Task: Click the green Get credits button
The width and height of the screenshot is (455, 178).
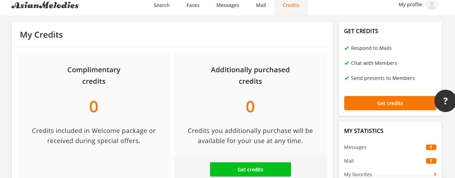Action: tap(250, 170)
